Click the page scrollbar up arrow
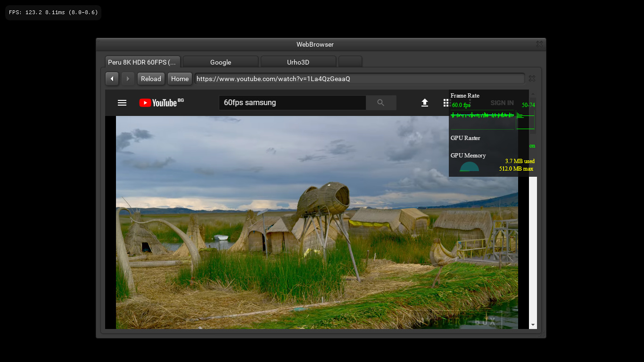 point(533,94)
